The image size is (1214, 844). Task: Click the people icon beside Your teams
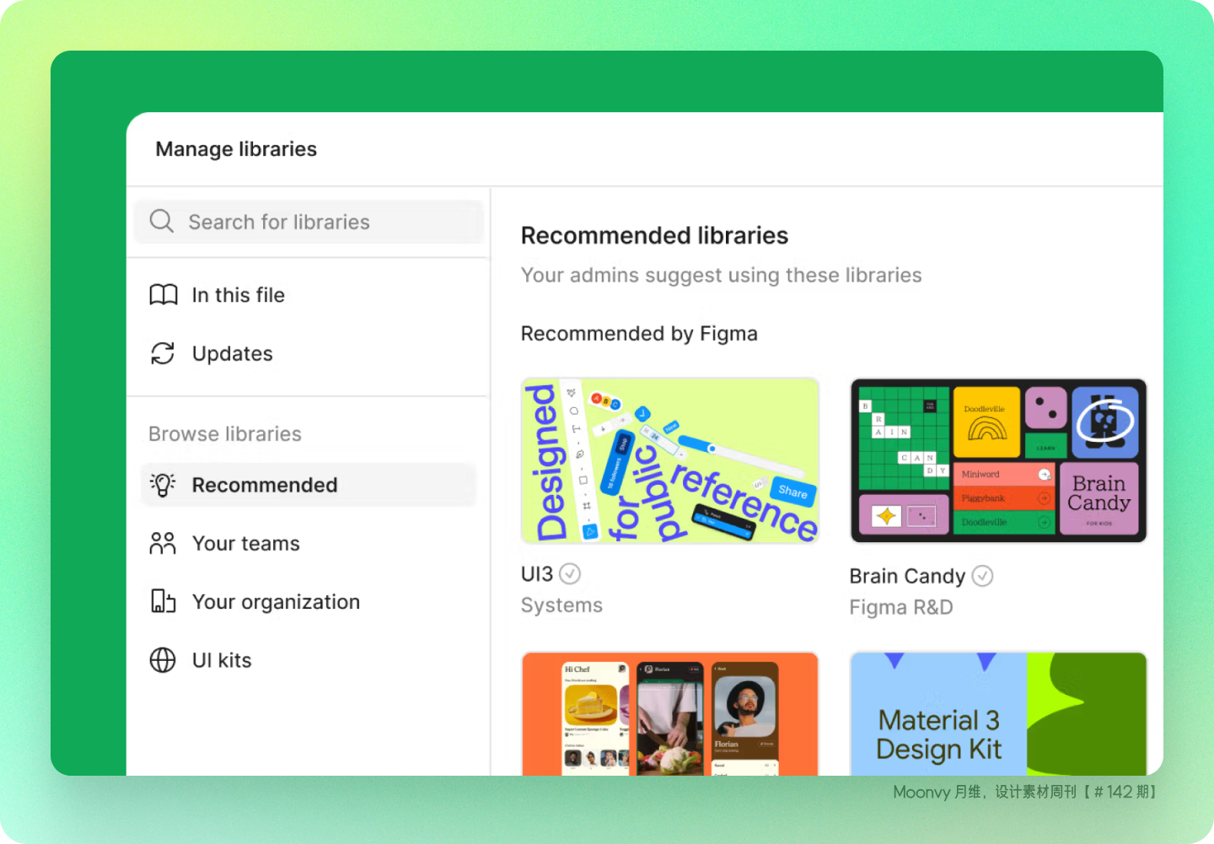[x=163, y=543]
